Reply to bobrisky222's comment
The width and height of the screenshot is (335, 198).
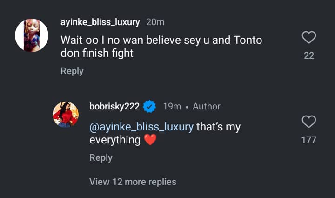pos(101,158)
